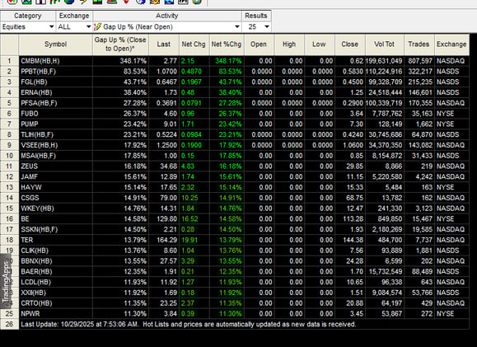Select the BE symbol cell
Viewport: 477px width, 347px height.
coord(56,219)
